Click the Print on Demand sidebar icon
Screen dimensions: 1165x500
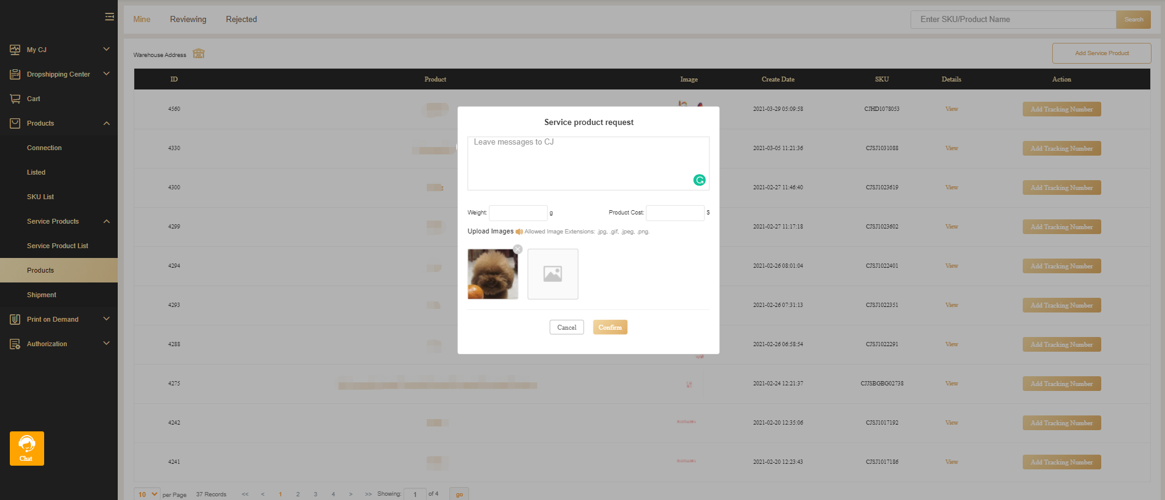(15, 319)
